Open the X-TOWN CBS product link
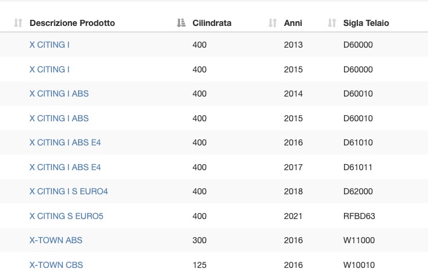Viewport: 428px width, 280px height. click(x=56, y=265)
